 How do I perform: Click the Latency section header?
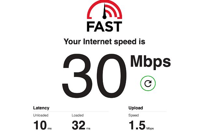tap(41, 108)
